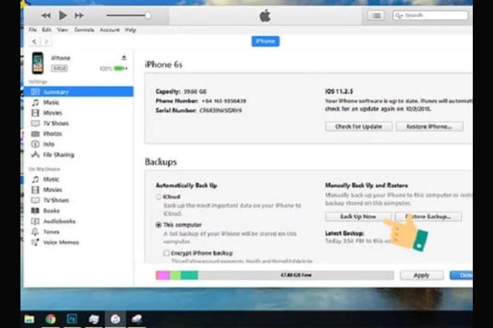Image resolution: width=493 pixels, height=328 pixels.
Task: Open the list view icon beside Search
Action: pos(376,15)
